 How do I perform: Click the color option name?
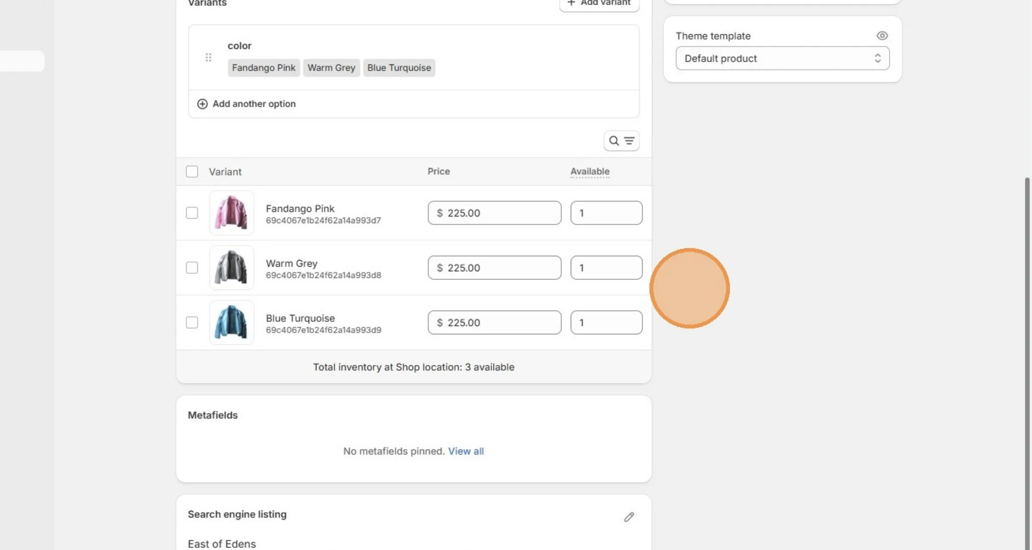click(240, 46)
